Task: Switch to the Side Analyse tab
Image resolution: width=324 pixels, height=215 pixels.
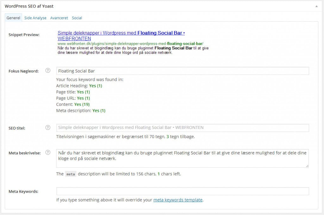Action: click(35, 18)
